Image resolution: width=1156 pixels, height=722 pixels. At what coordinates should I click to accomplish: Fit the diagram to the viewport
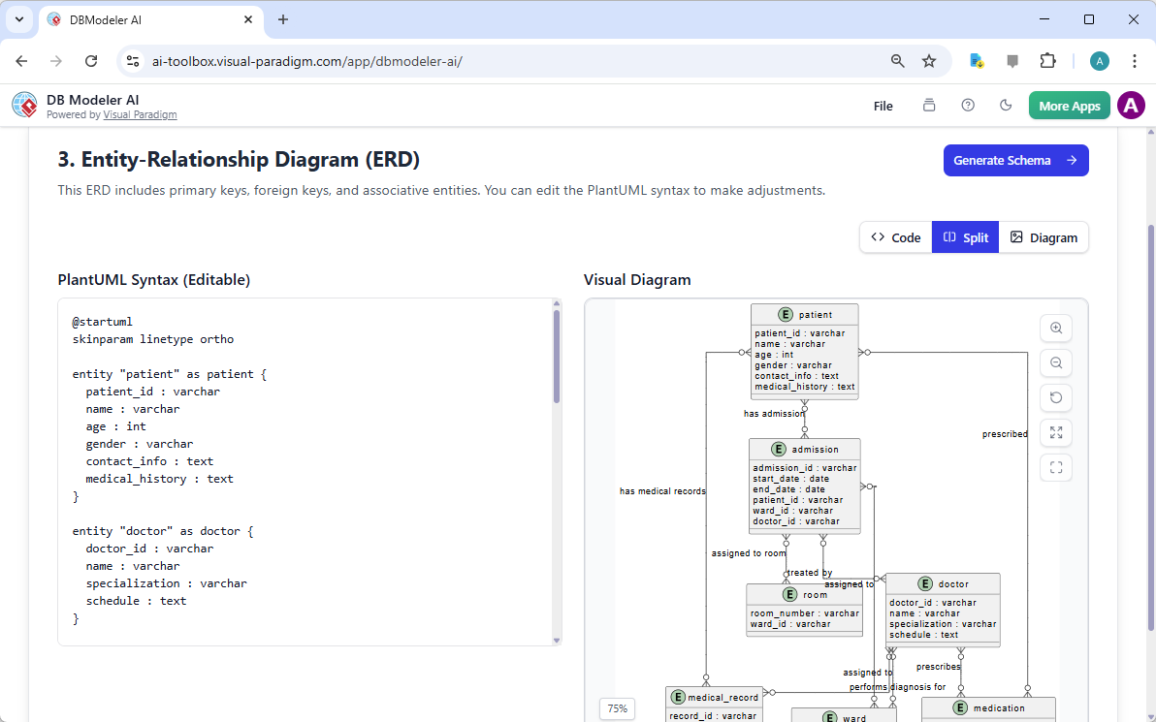(x=1055, y=467)
